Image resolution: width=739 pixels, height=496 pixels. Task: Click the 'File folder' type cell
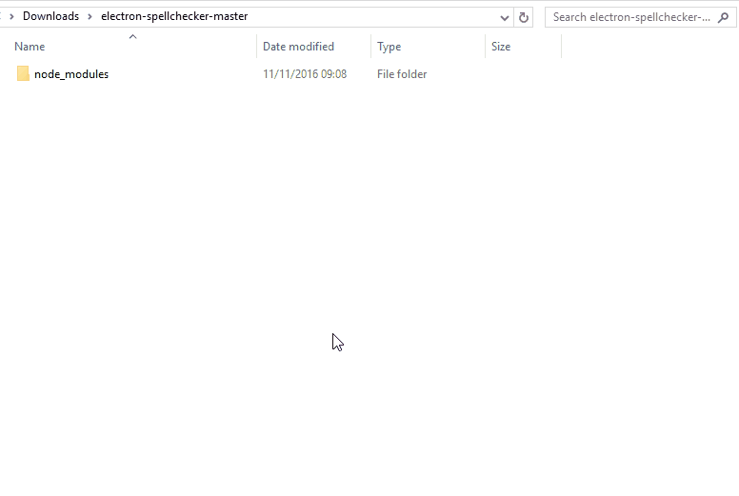point(402,74)
